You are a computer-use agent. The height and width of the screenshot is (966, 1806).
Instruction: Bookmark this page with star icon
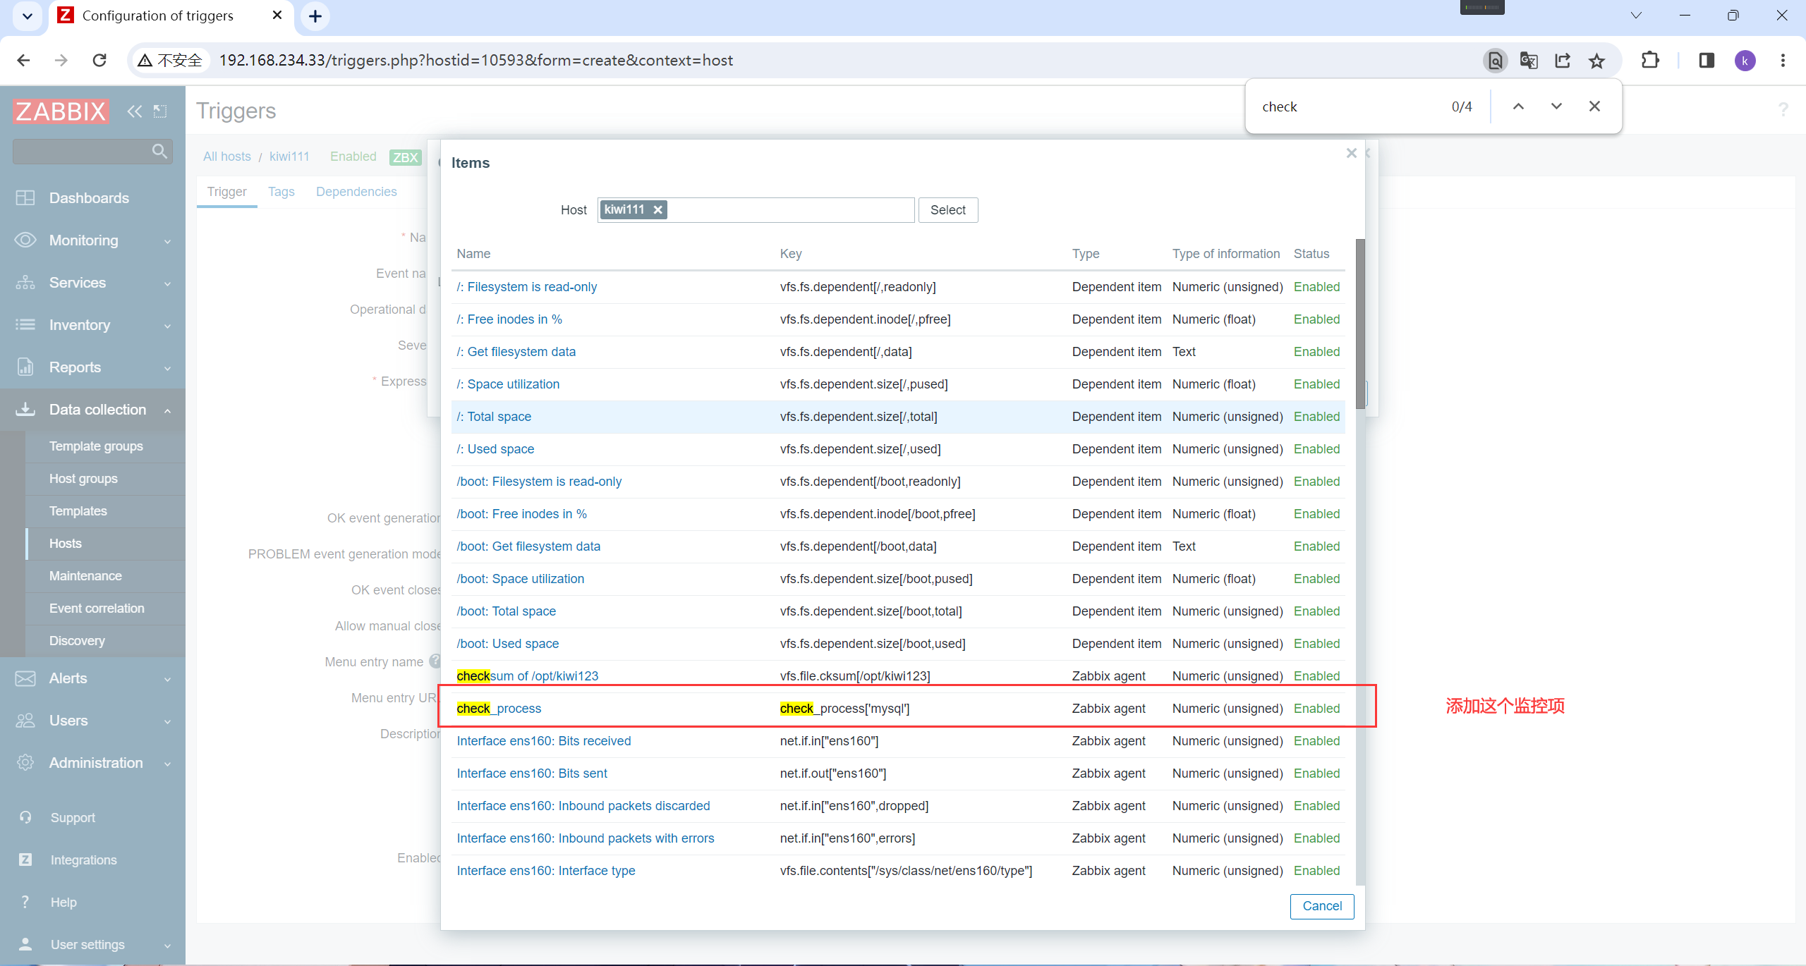coord(1596,61)
